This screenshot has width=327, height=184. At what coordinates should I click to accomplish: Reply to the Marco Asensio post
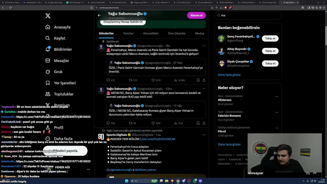pyautogui.click(x=110, y=80)
